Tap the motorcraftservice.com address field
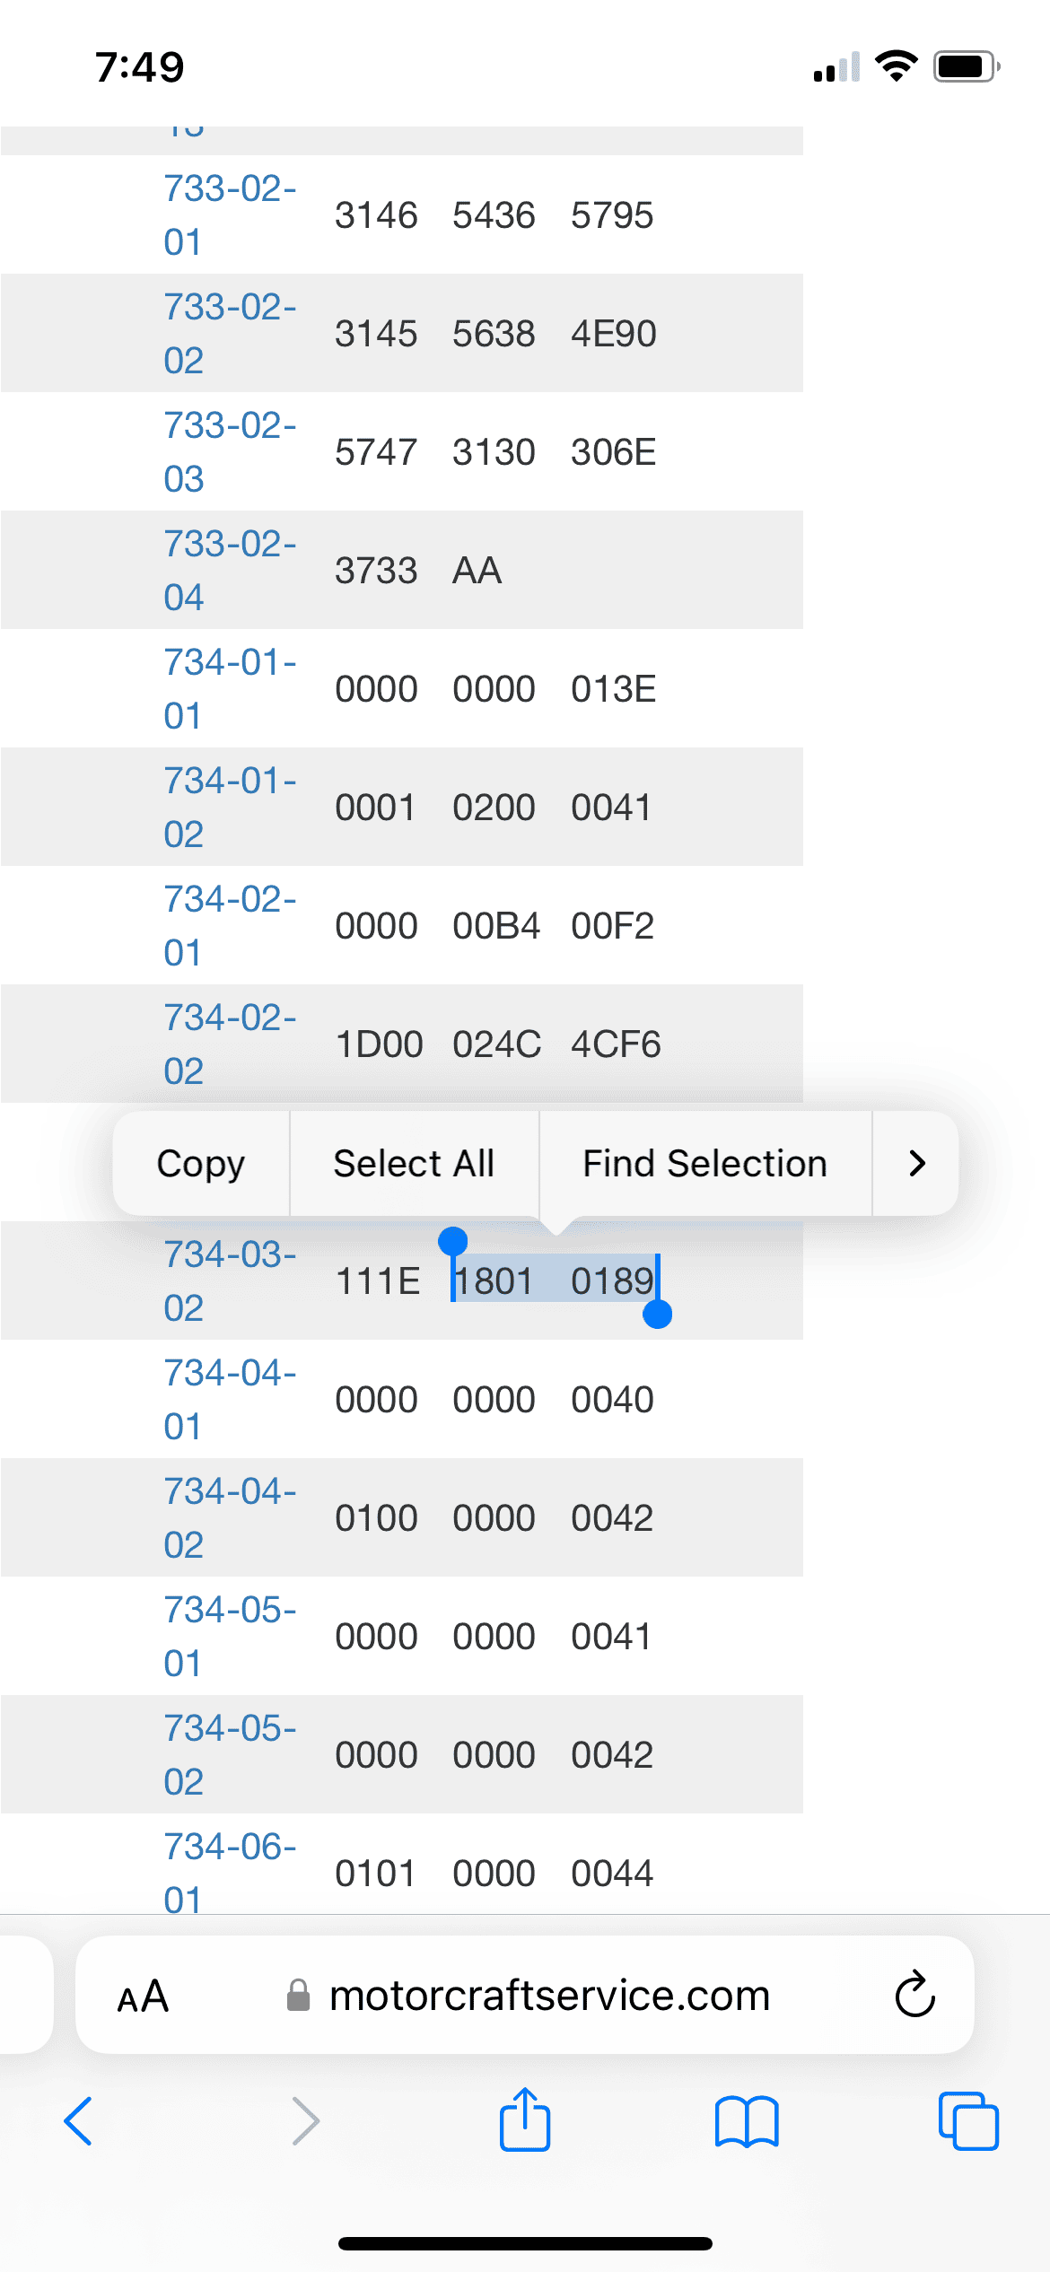This screenshot has height=2272, width=1050. click(x=549, y=1996)
